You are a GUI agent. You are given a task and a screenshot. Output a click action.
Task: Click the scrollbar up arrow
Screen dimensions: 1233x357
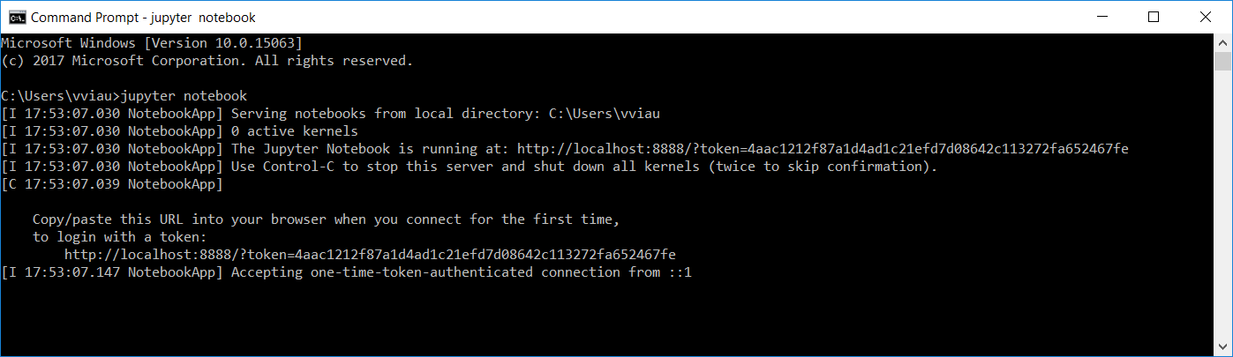(x=1222, y=42)
